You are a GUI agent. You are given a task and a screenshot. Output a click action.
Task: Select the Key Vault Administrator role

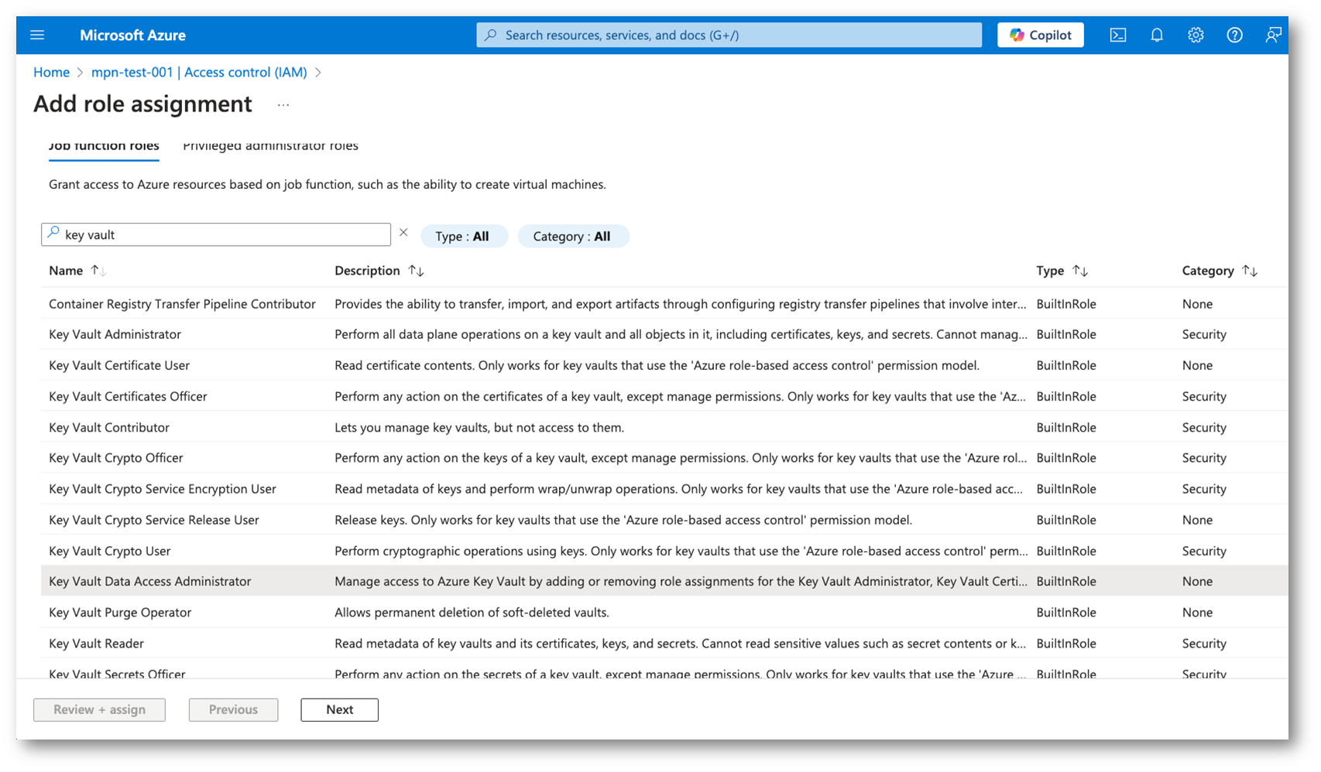click(x=115, y=334)
